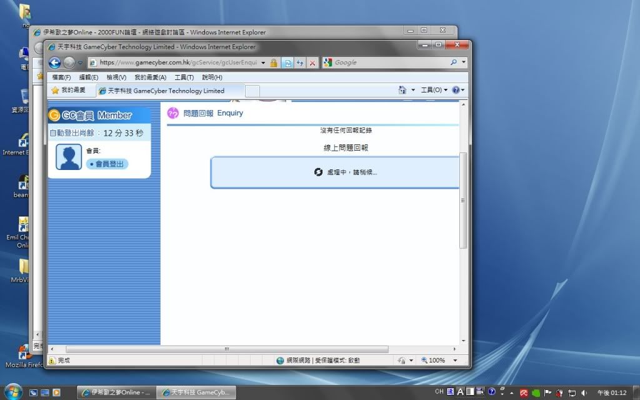This screenshot has width=640, height=400.
Task: Click the 天宇科技 GameCyb... taskbar button
Action: coord(196,392)
